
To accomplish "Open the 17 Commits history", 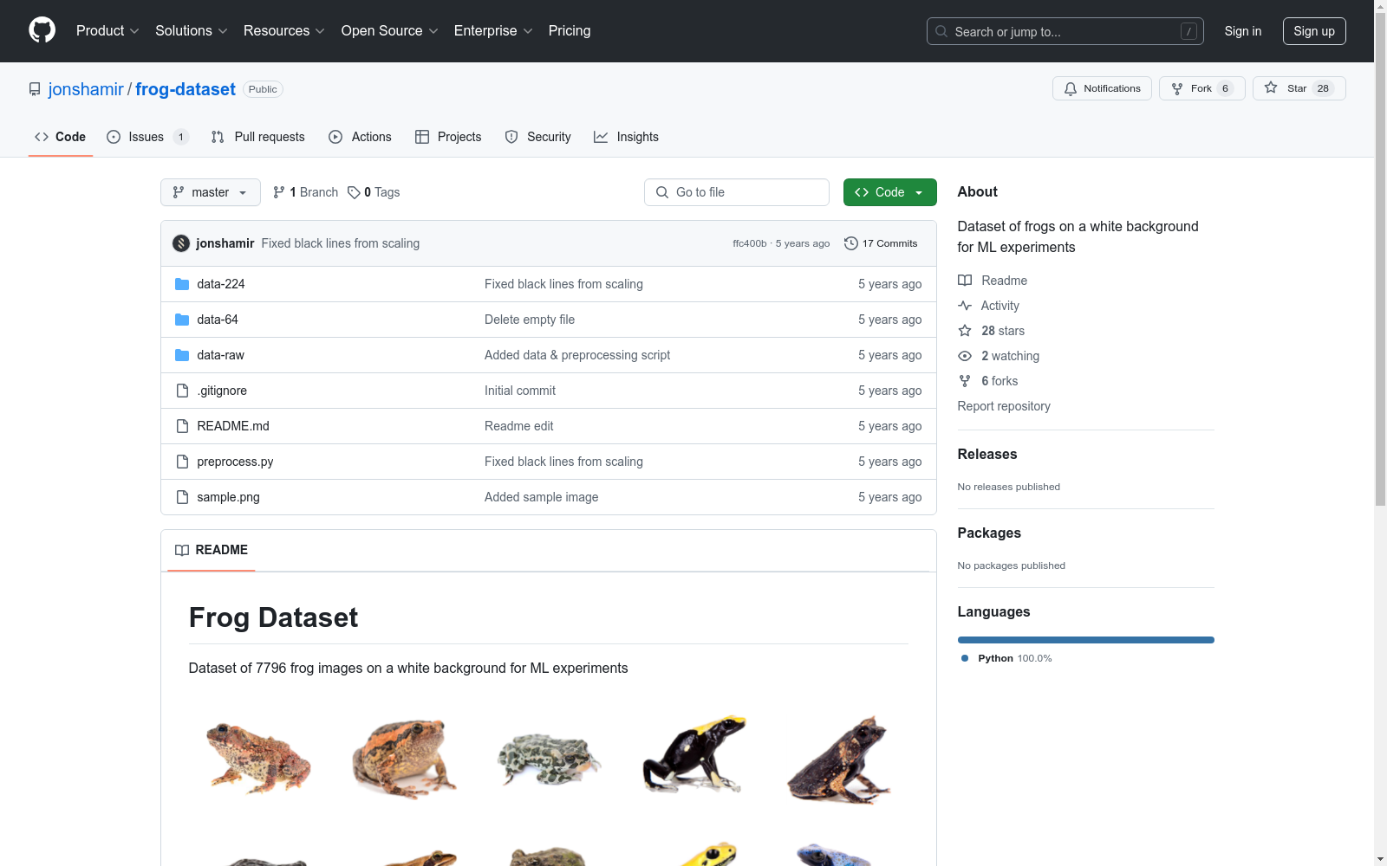I will tap(881, 243).
